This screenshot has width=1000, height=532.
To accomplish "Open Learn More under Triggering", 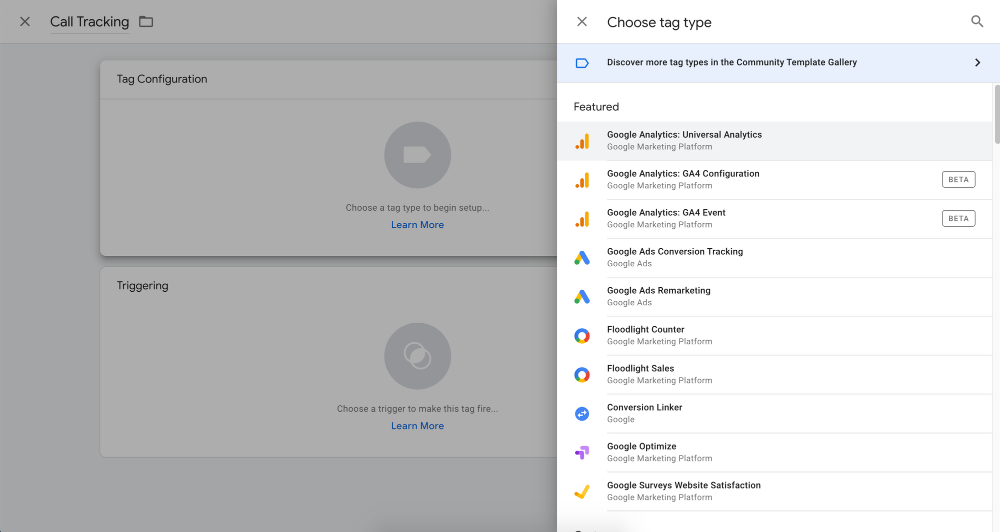I will click(417, 426).
